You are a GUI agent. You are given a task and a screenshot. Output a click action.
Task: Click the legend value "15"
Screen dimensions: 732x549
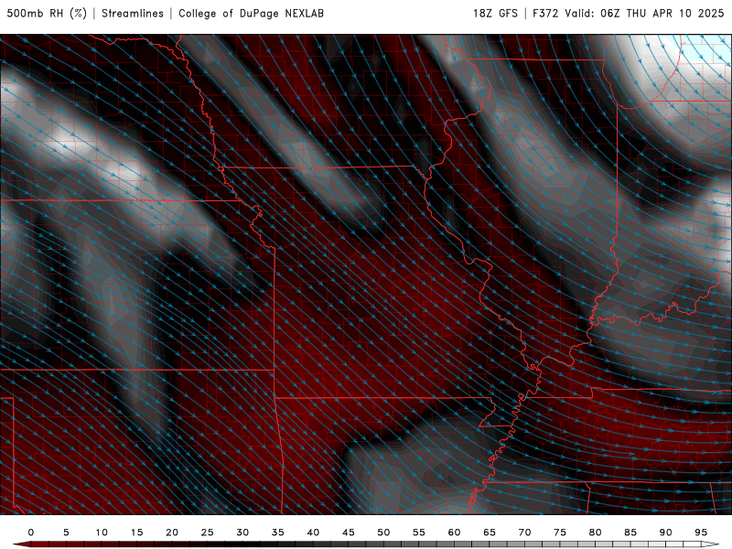[136, 533]
